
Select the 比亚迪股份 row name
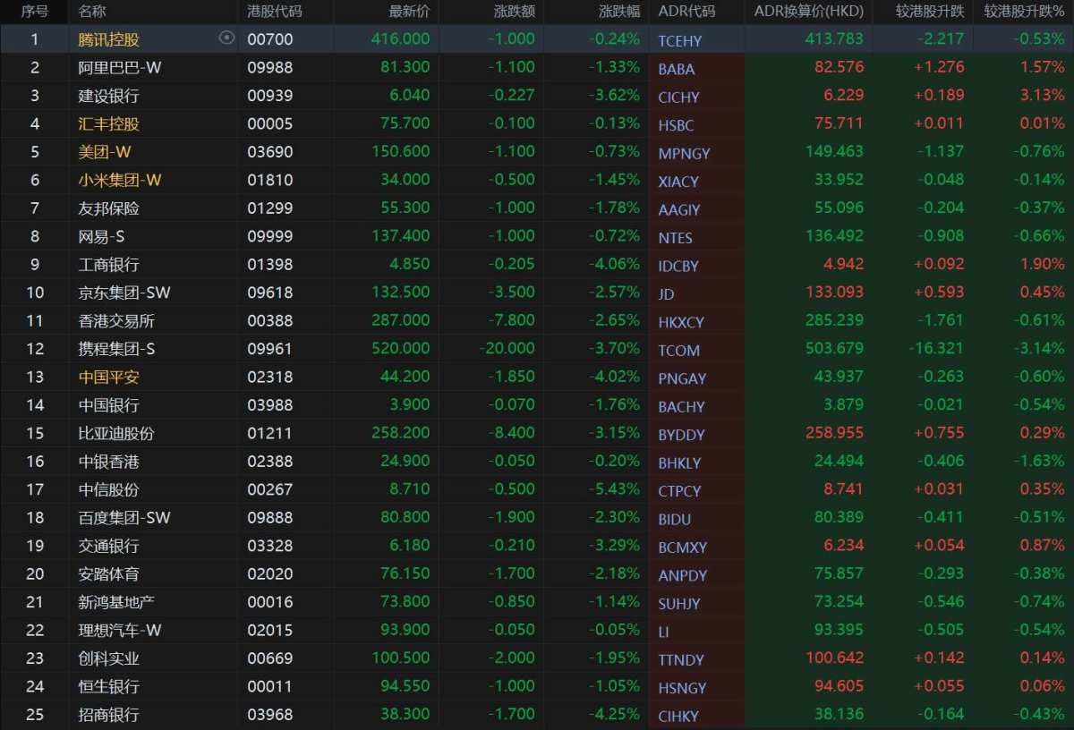116,433
